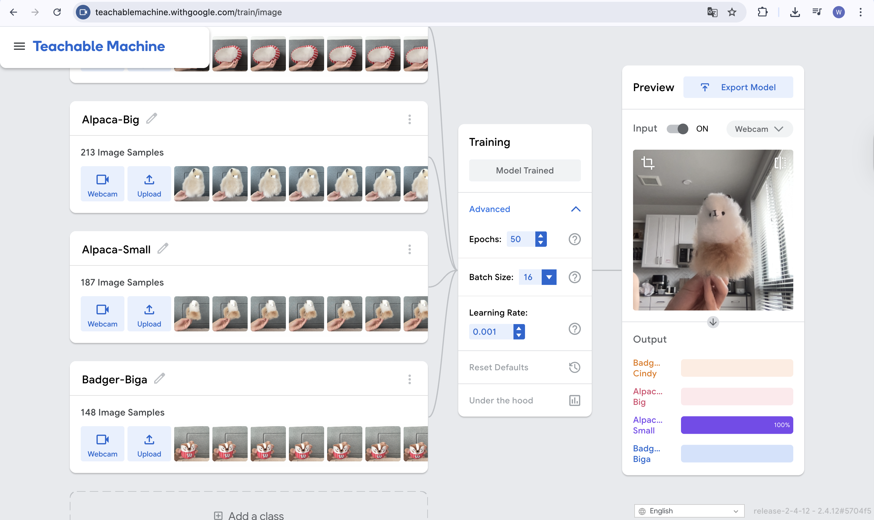This screenshot has height=520, width=874.
Task: Click the Alpaca-Small 100% output bar
Action: click(737, 425)
